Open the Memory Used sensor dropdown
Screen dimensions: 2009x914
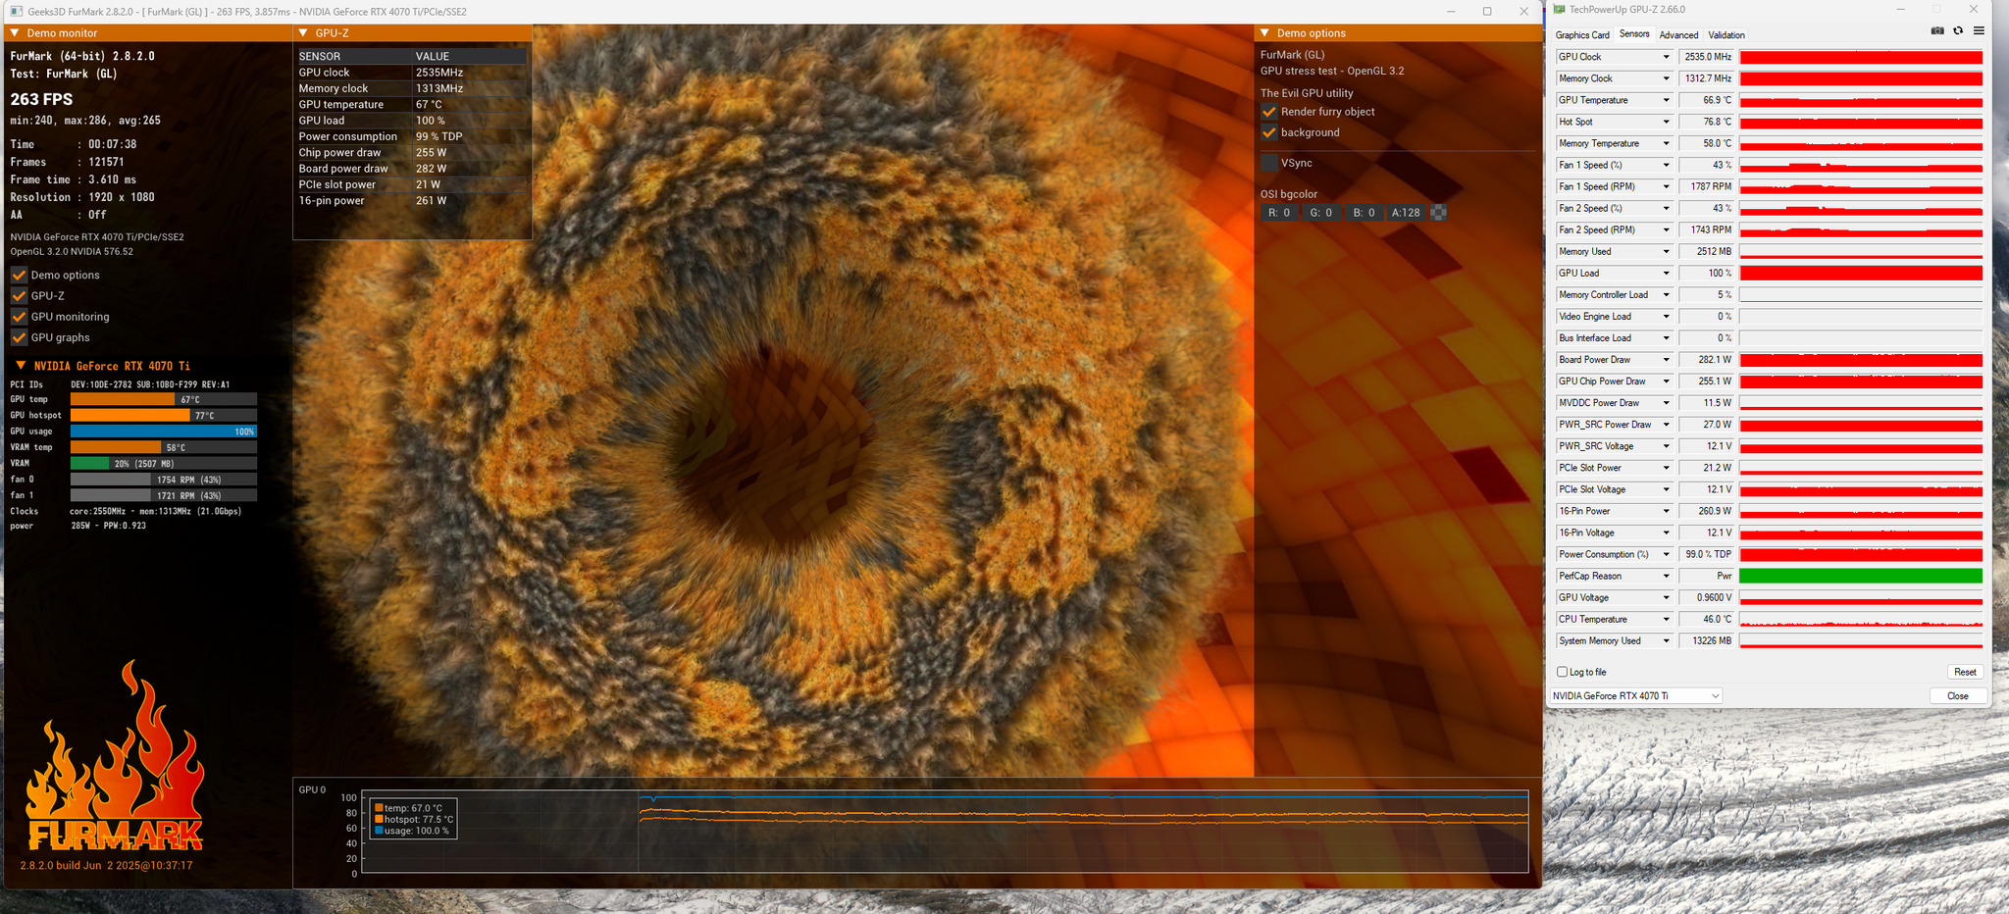click(x=1666, y=251)
